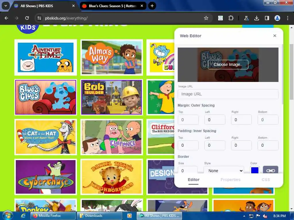
Task: Open the Gumball show thumbnail
Action: tap(161, 57)
